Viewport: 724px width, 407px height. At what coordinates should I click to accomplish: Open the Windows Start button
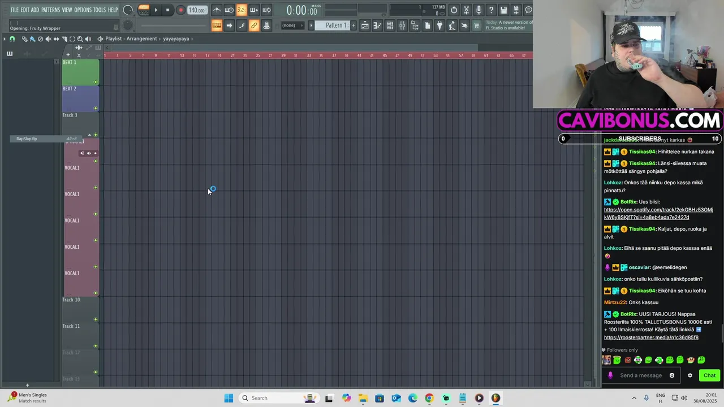pos(229,398)
